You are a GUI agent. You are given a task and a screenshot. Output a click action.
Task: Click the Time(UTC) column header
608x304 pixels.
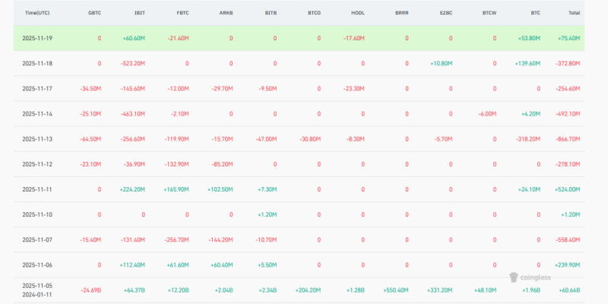(x=38, y=14)
